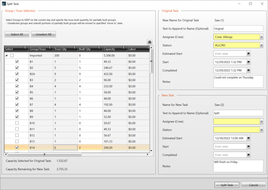Open calendar for Original Task Completed date
268x190 pixels.
click(x=248, y=70)
